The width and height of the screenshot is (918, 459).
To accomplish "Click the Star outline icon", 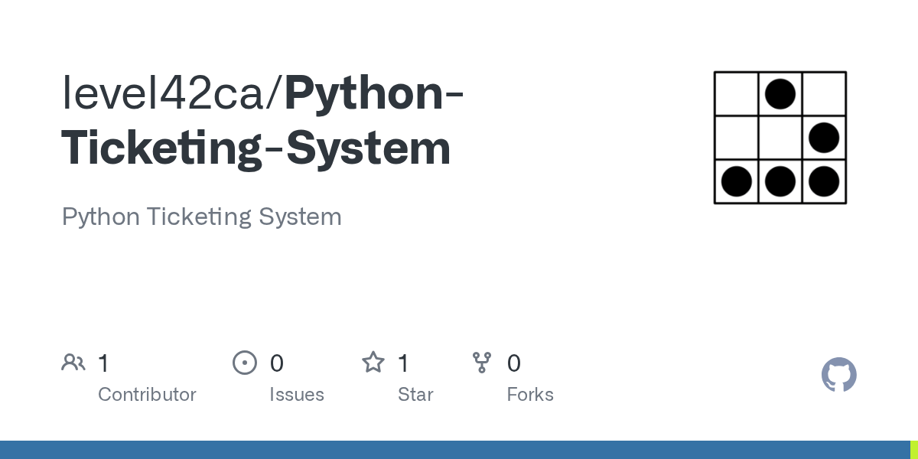I will [373, 363].
